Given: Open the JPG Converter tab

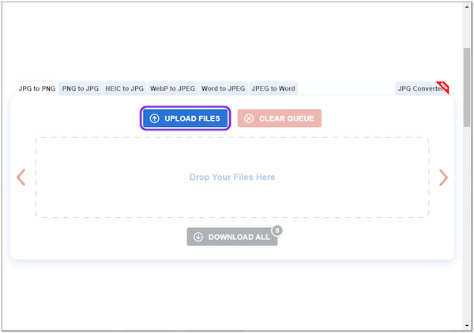Looking at the screenshot, I should tap(422, 88).
